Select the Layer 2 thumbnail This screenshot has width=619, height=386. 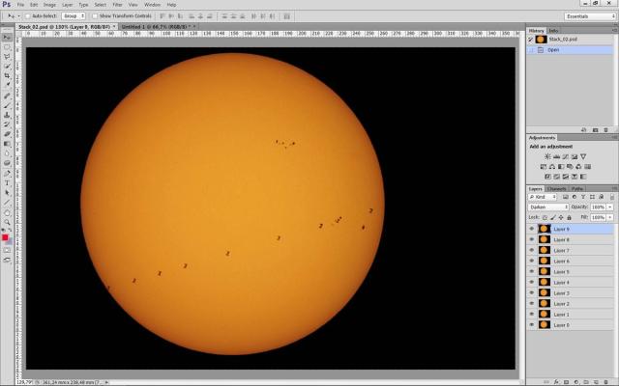point(544,303)
